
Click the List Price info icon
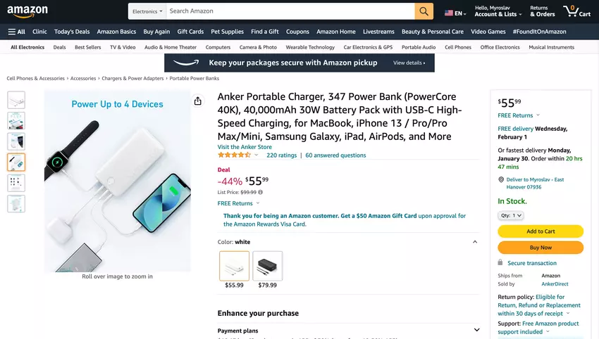pyautogui.click(x=261, y=192)
